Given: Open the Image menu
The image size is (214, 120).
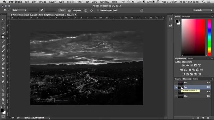Looking at the screenshot, I should [43, 2].
